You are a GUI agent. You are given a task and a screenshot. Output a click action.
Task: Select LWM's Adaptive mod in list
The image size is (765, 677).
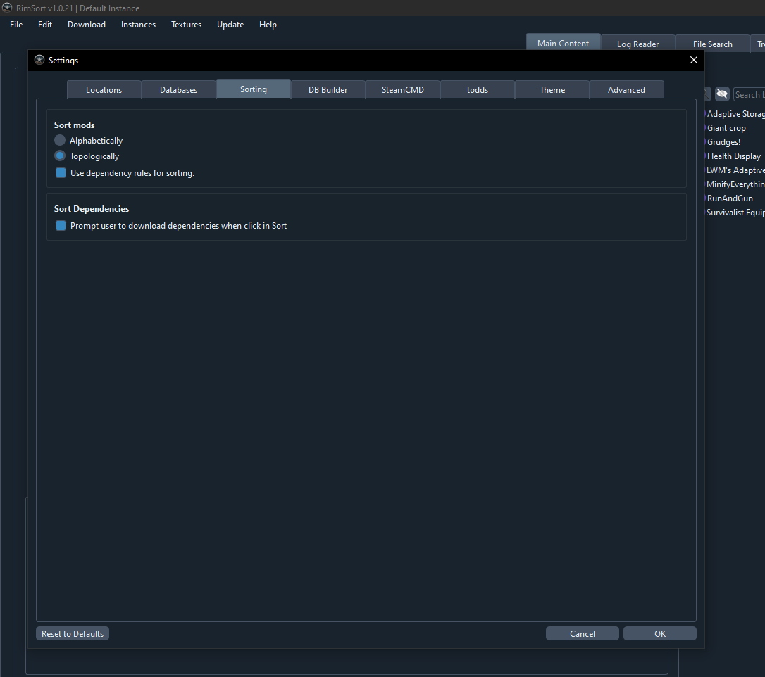point(735,170)
